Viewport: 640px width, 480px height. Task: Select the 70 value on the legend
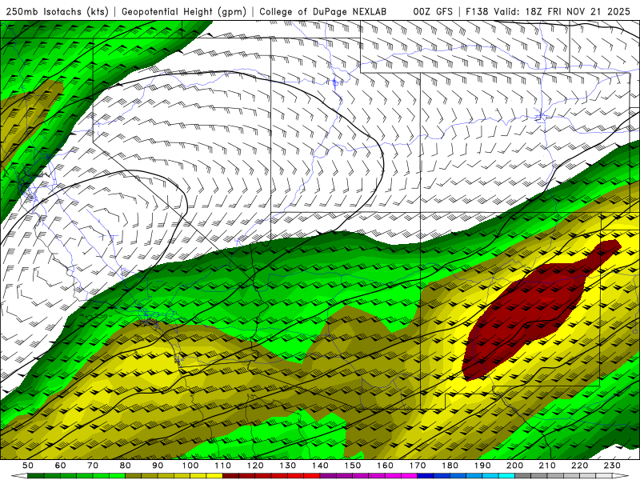93,466
